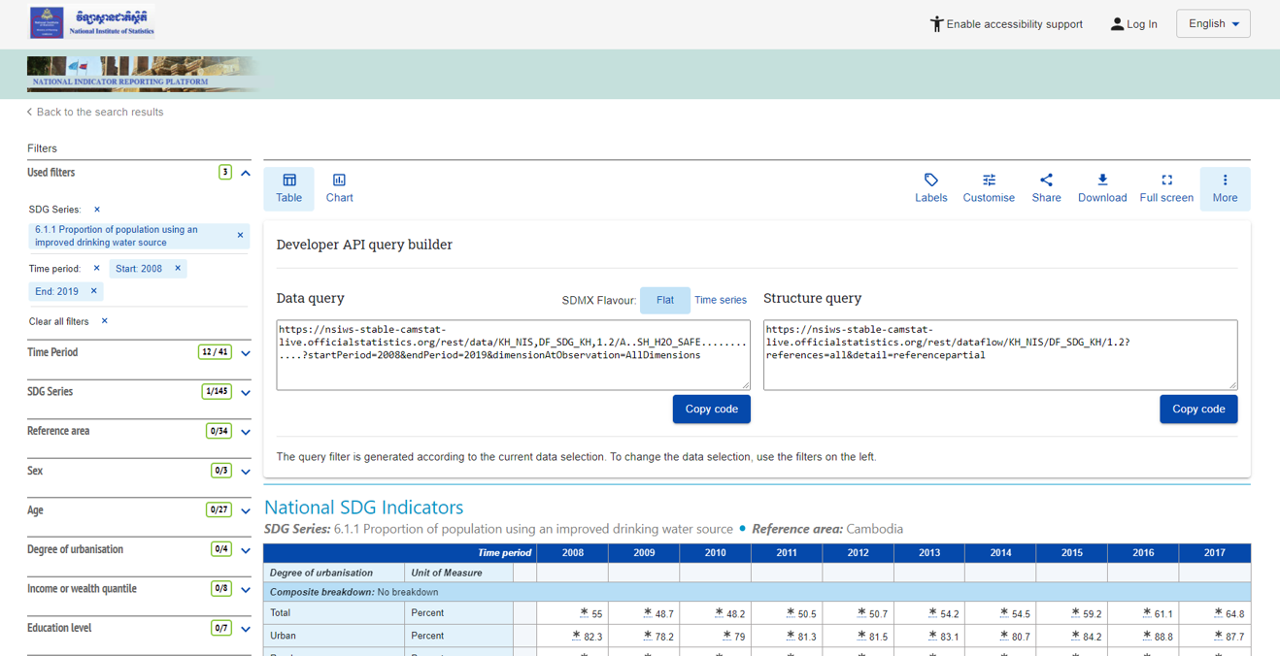Select Time series SDMX flavour
This screenshot has height=656, width=1280.
[720, 300]
